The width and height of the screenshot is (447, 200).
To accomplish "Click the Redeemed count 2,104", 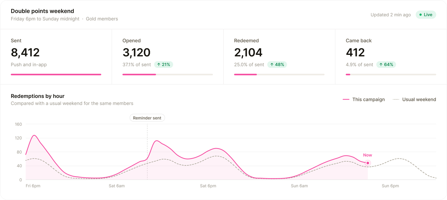I will click(x=248, y=52).
